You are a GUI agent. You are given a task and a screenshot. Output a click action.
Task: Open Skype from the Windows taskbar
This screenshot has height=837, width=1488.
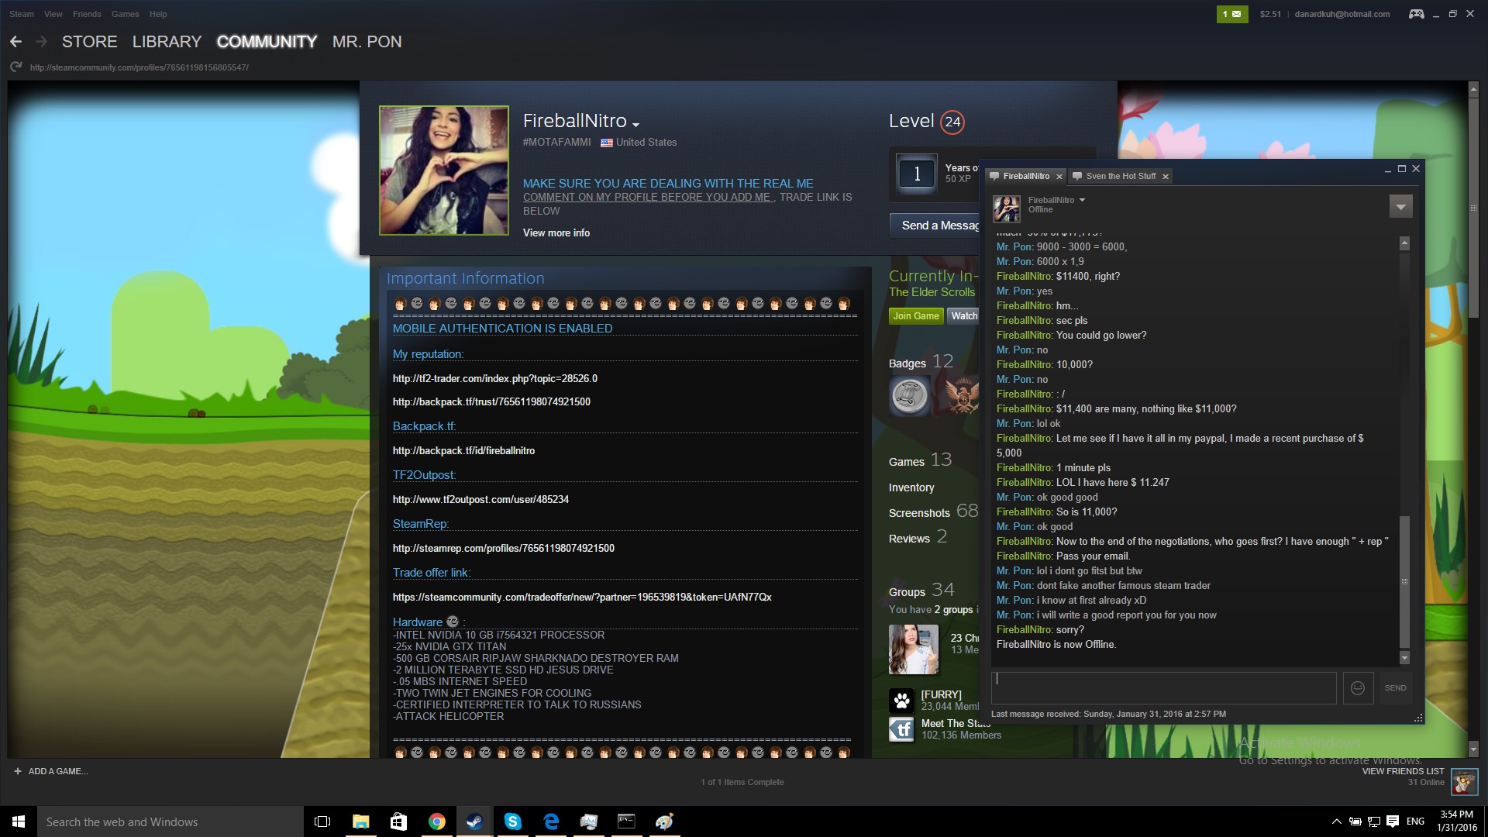512,821
